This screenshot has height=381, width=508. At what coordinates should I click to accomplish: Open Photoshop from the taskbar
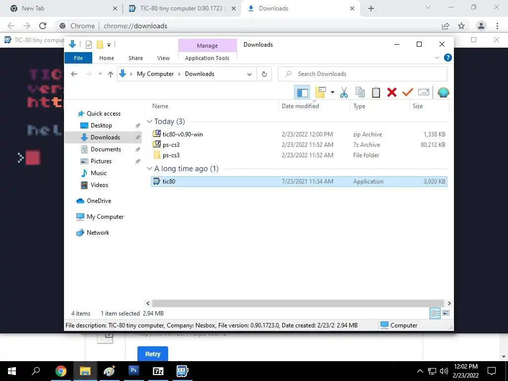(x=133, y=371)
